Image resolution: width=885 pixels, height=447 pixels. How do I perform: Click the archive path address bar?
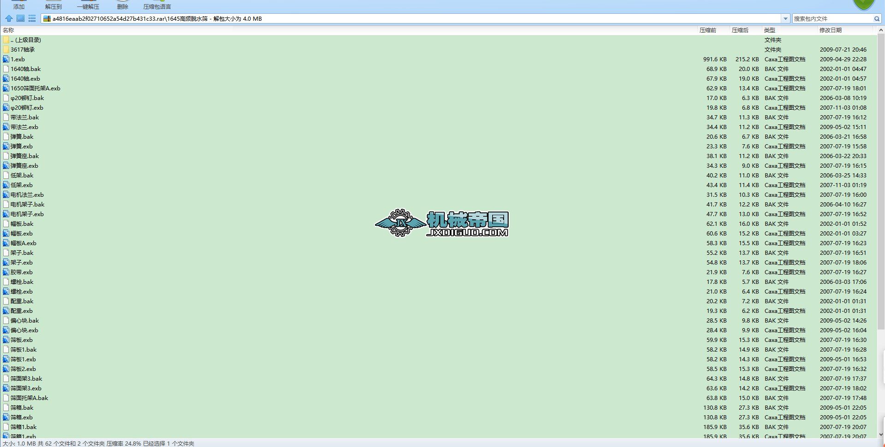click(x=412, y=18)
